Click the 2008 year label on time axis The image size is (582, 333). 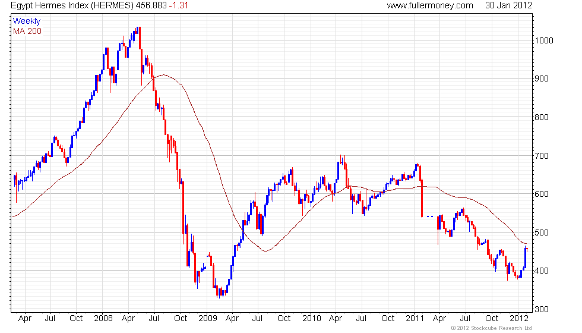pos(103,319)
